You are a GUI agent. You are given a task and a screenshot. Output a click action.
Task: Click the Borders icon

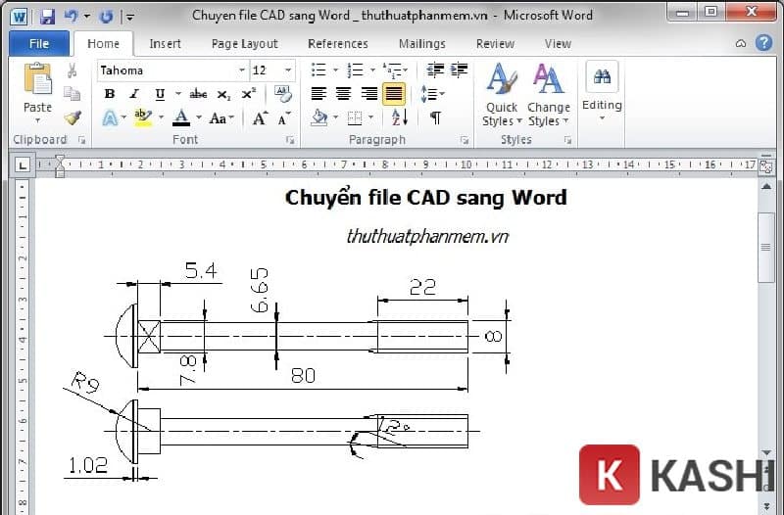click(355, 117)
